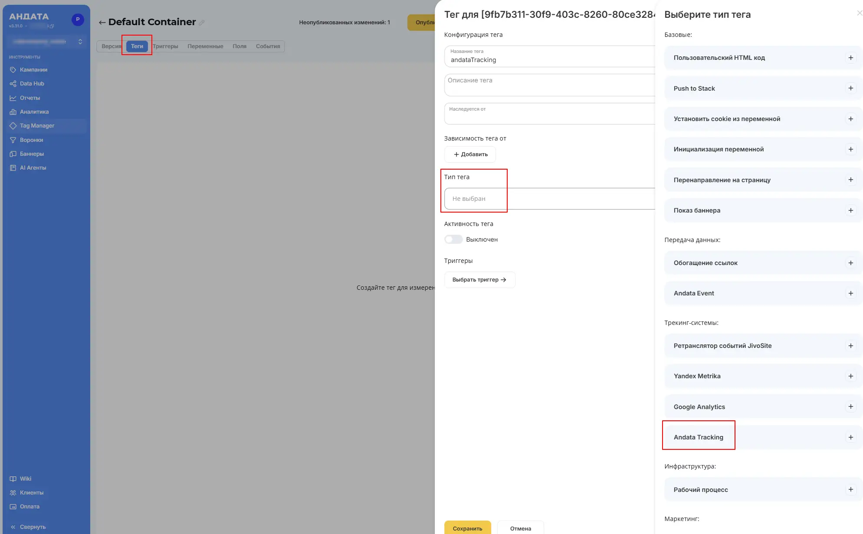Select Push to Stack tag type

tap(763, 88)
